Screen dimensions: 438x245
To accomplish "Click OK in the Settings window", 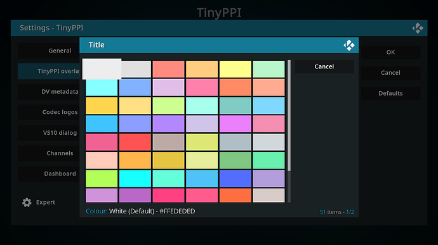I will point(390,52).
